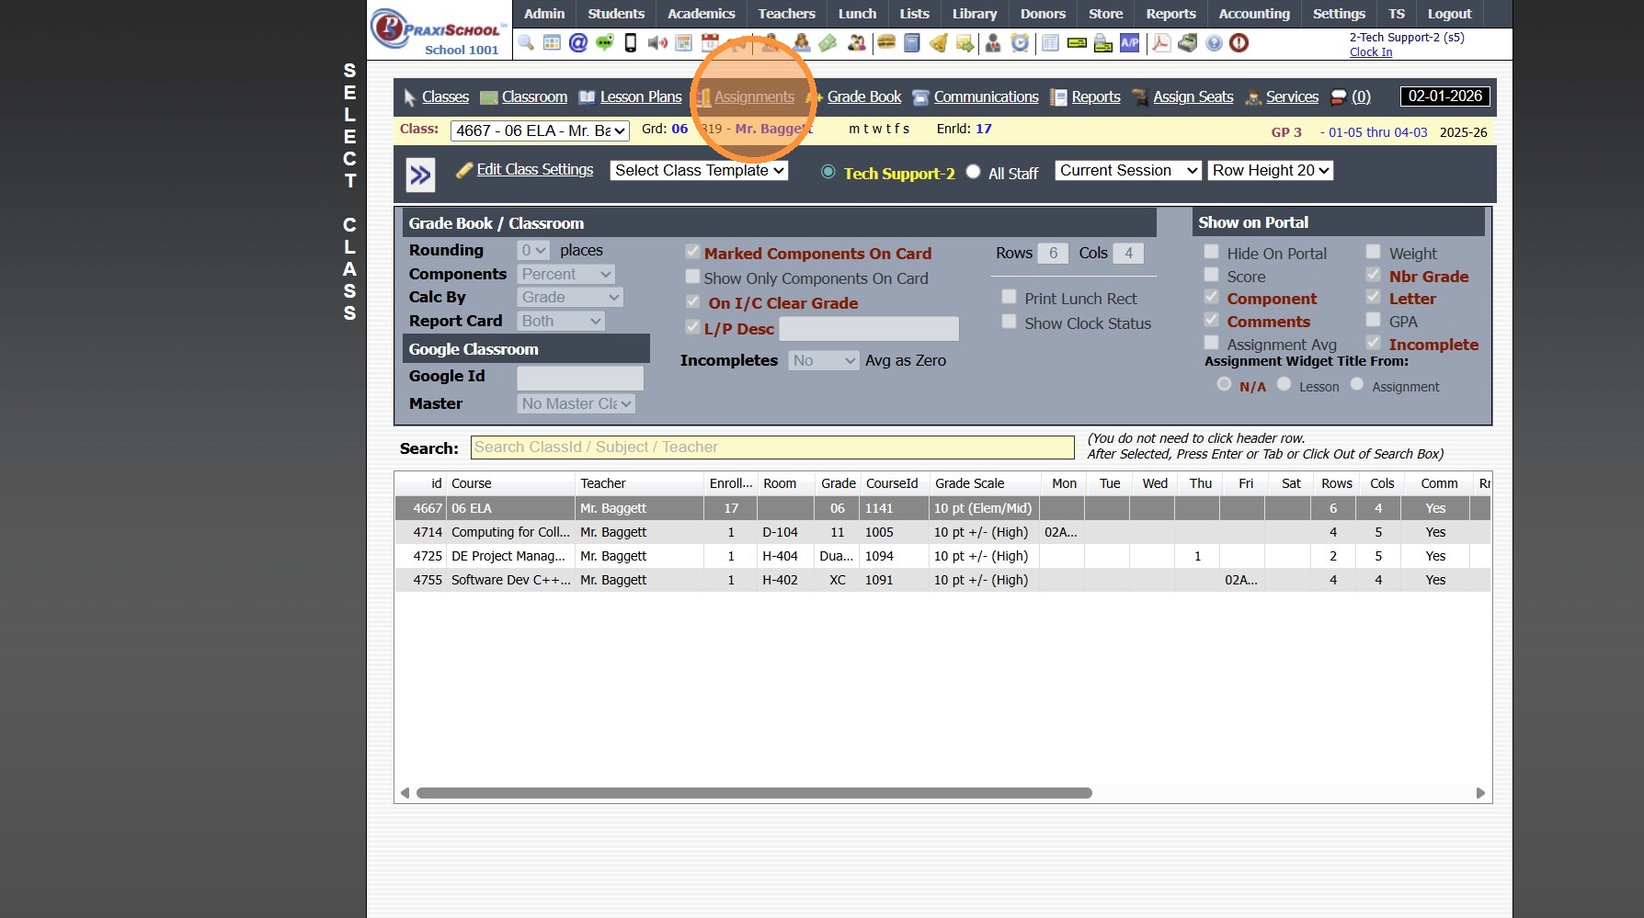Toggle On I/C Clear Grade checkbox

coord(692,301)
